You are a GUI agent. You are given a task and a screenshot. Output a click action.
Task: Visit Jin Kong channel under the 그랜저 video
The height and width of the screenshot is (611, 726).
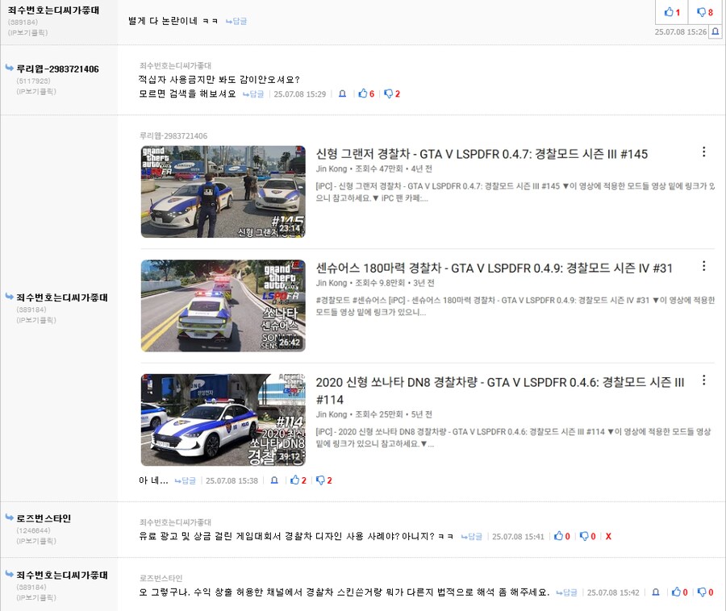[x=331, y=168]
